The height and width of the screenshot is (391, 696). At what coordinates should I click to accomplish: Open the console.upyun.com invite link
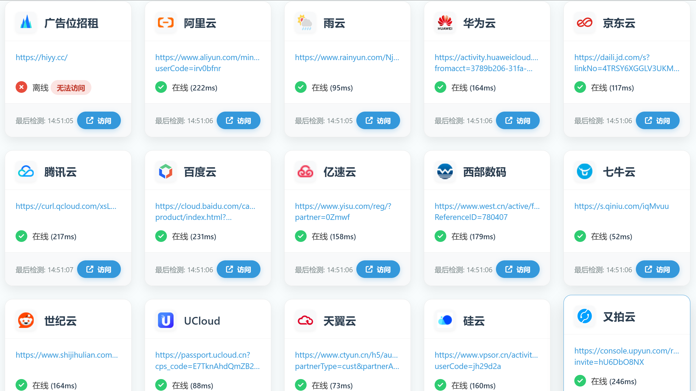(627, 356)
